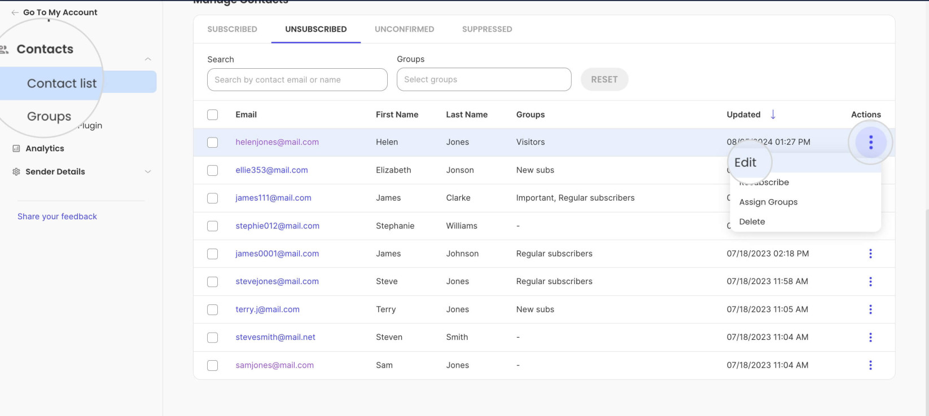The width and height of the screenshot is (929, 416).
Task: Focus the contact email or name search field
Action: tap(297, 79)
